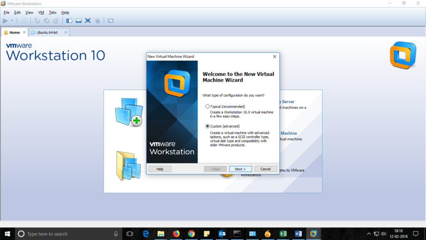The height and width of the screenshot is (240, 426).
Task: Click the Create New Virtual Machine icon
Action: click(x=129, y=112)
